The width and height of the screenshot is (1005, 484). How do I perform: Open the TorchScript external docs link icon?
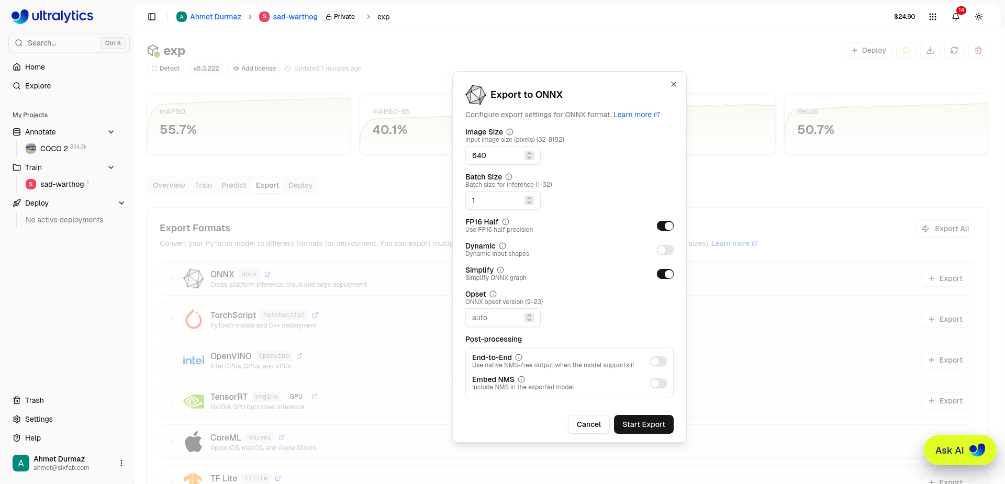[315, 315]
